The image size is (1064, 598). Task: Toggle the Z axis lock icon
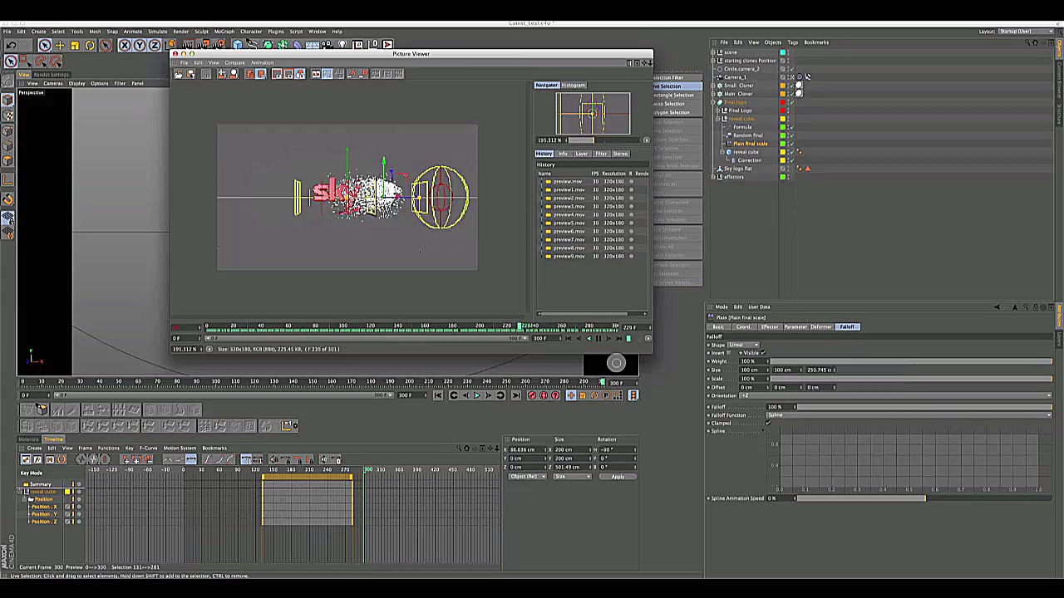[x=155, y=45]
